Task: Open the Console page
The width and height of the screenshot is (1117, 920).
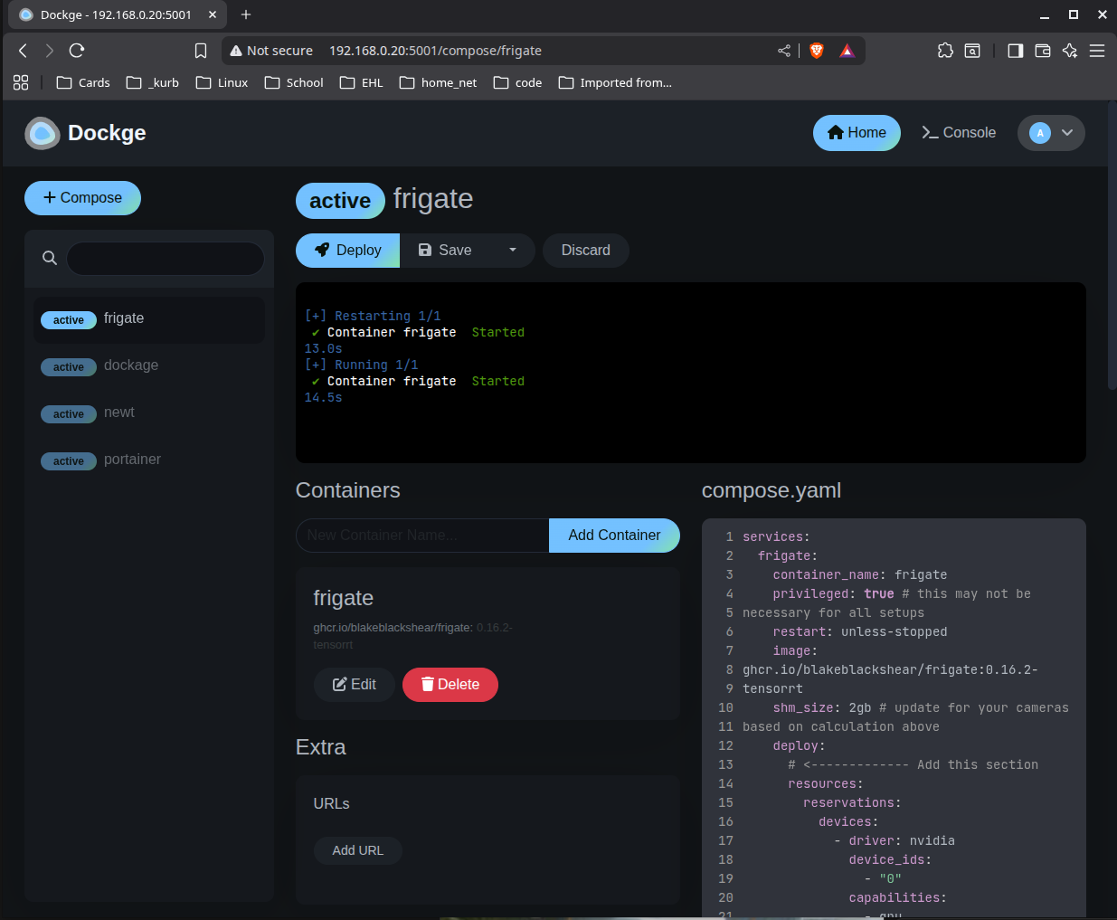Action: coord(959,133)
